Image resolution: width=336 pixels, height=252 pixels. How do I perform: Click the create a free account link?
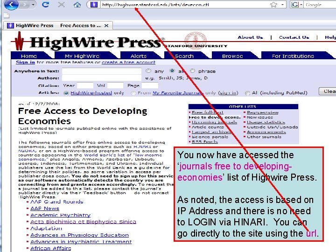[128, 62]
